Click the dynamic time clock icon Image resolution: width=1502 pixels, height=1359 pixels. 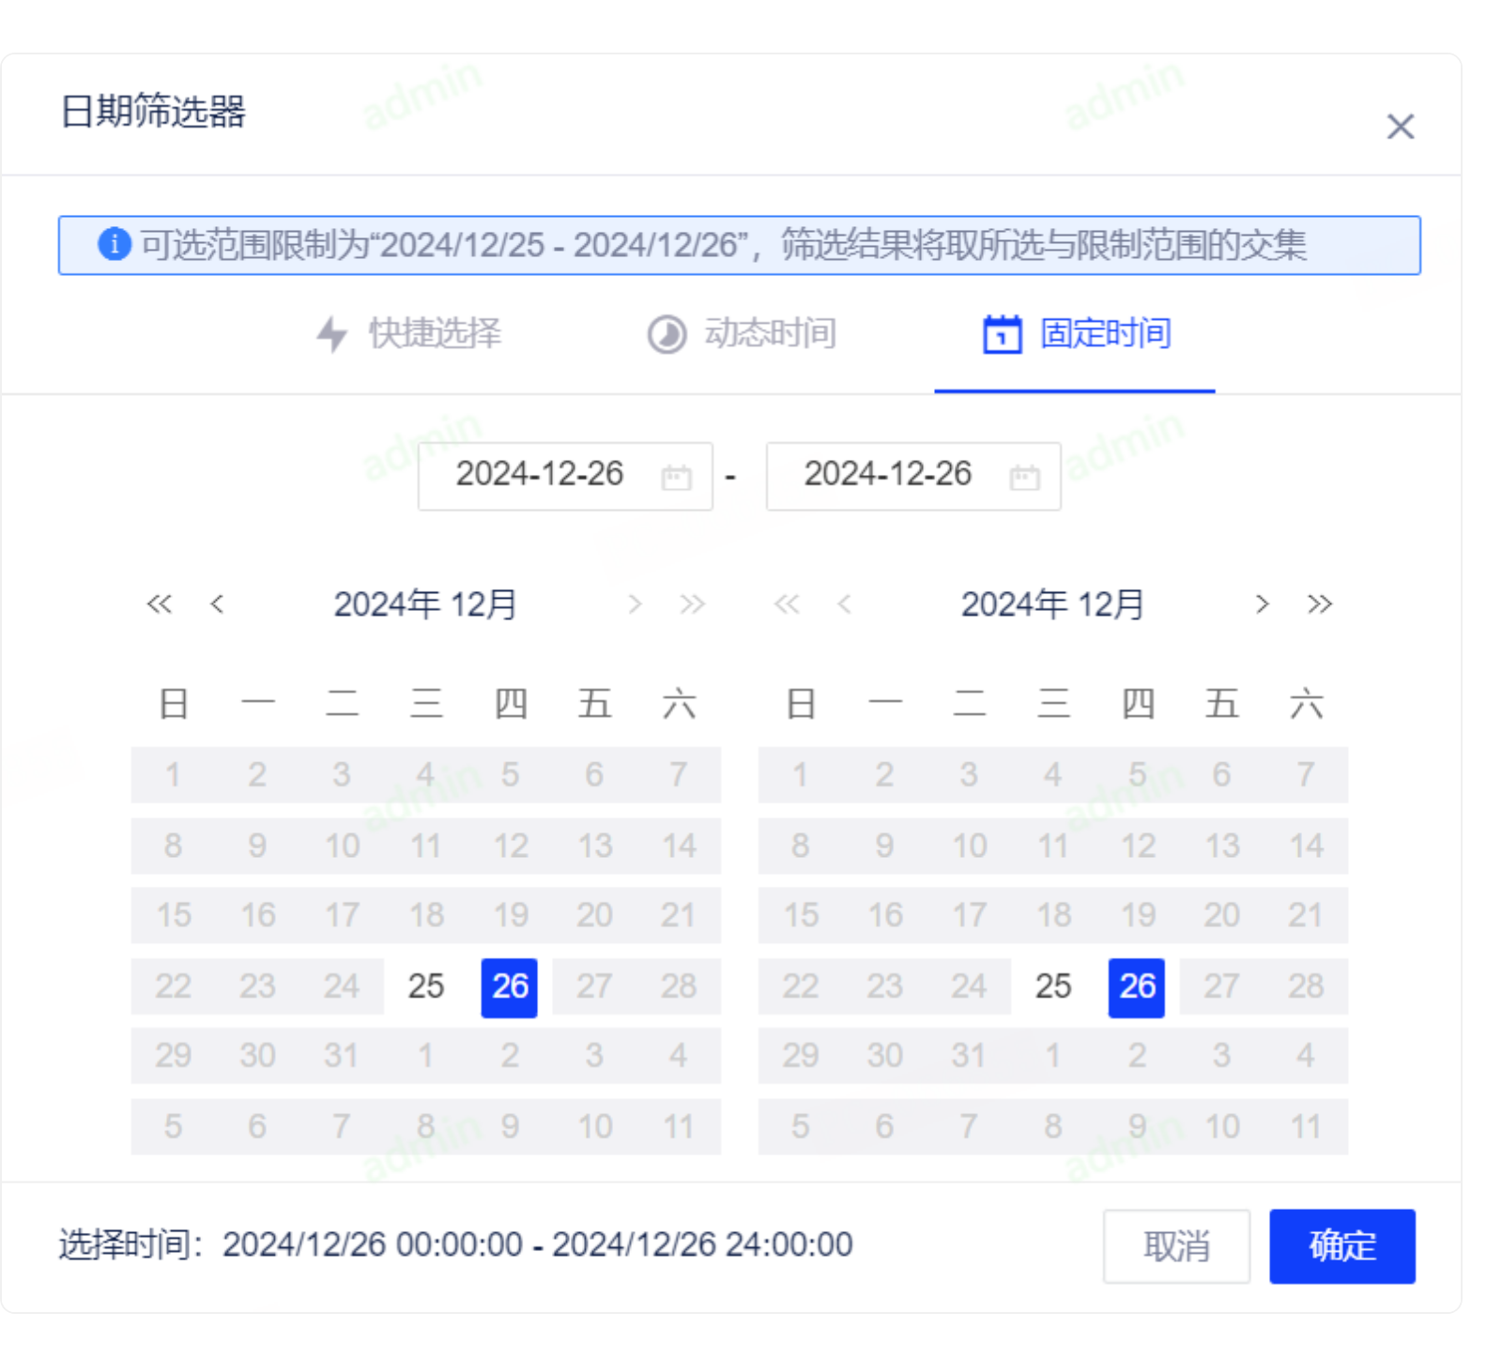coord(667,334)
